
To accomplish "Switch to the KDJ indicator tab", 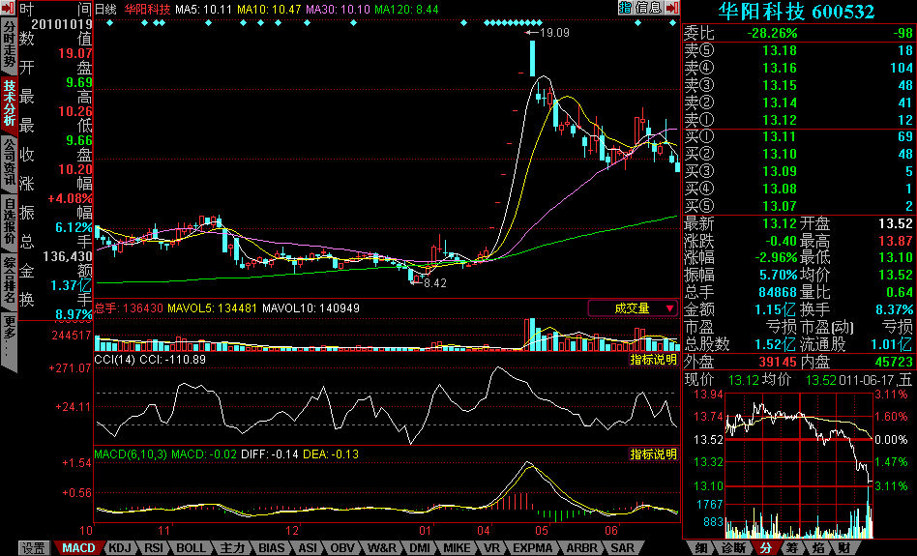I will 119,548.
